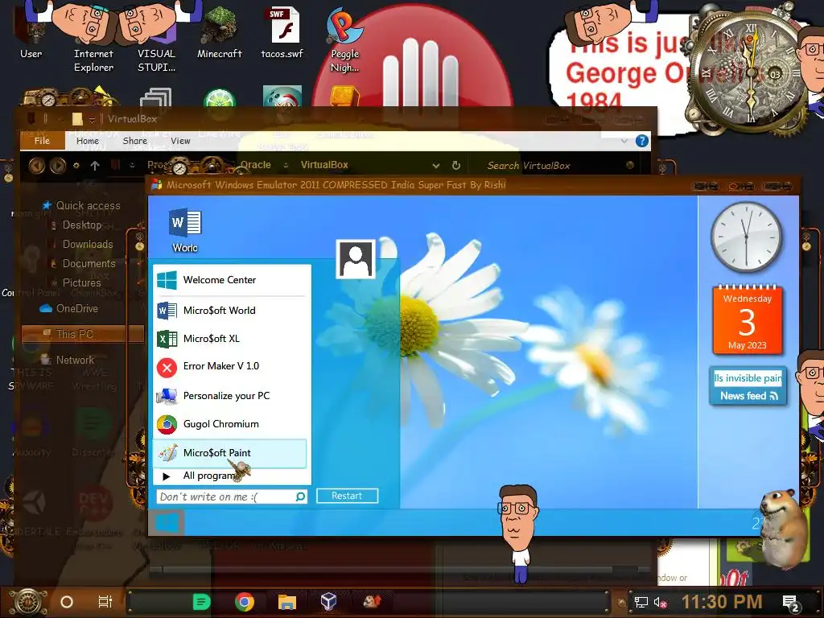This screenshot has height=618, width=824.
Task: Open the Peggle Nights desktop shortcut
Action: click(344, 39)
